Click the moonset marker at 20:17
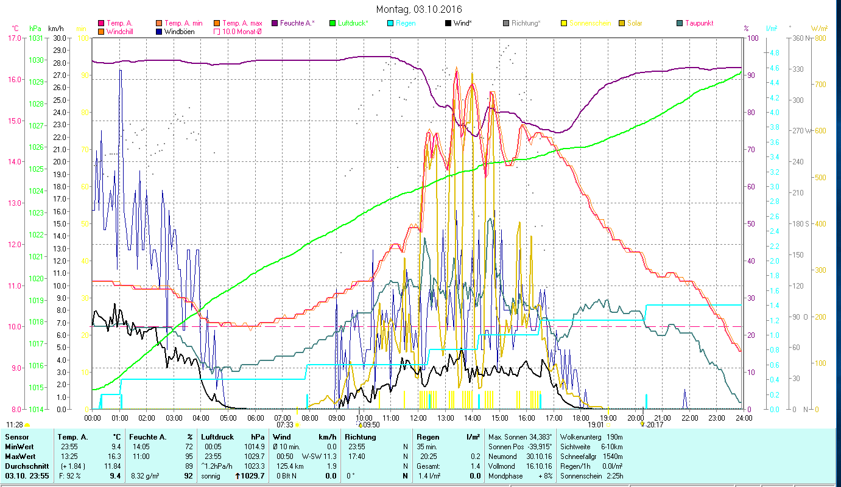The height and width of the screenshot is (487, 841). (x=642, y=424)
